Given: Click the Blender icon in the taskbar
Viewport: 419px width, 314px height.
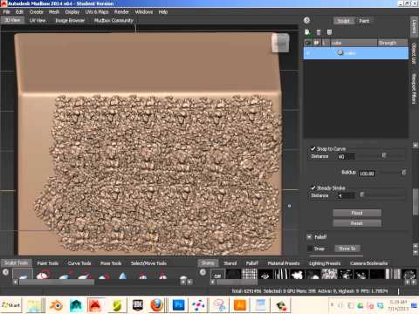Looking at the screenshot, I should 56,305.
